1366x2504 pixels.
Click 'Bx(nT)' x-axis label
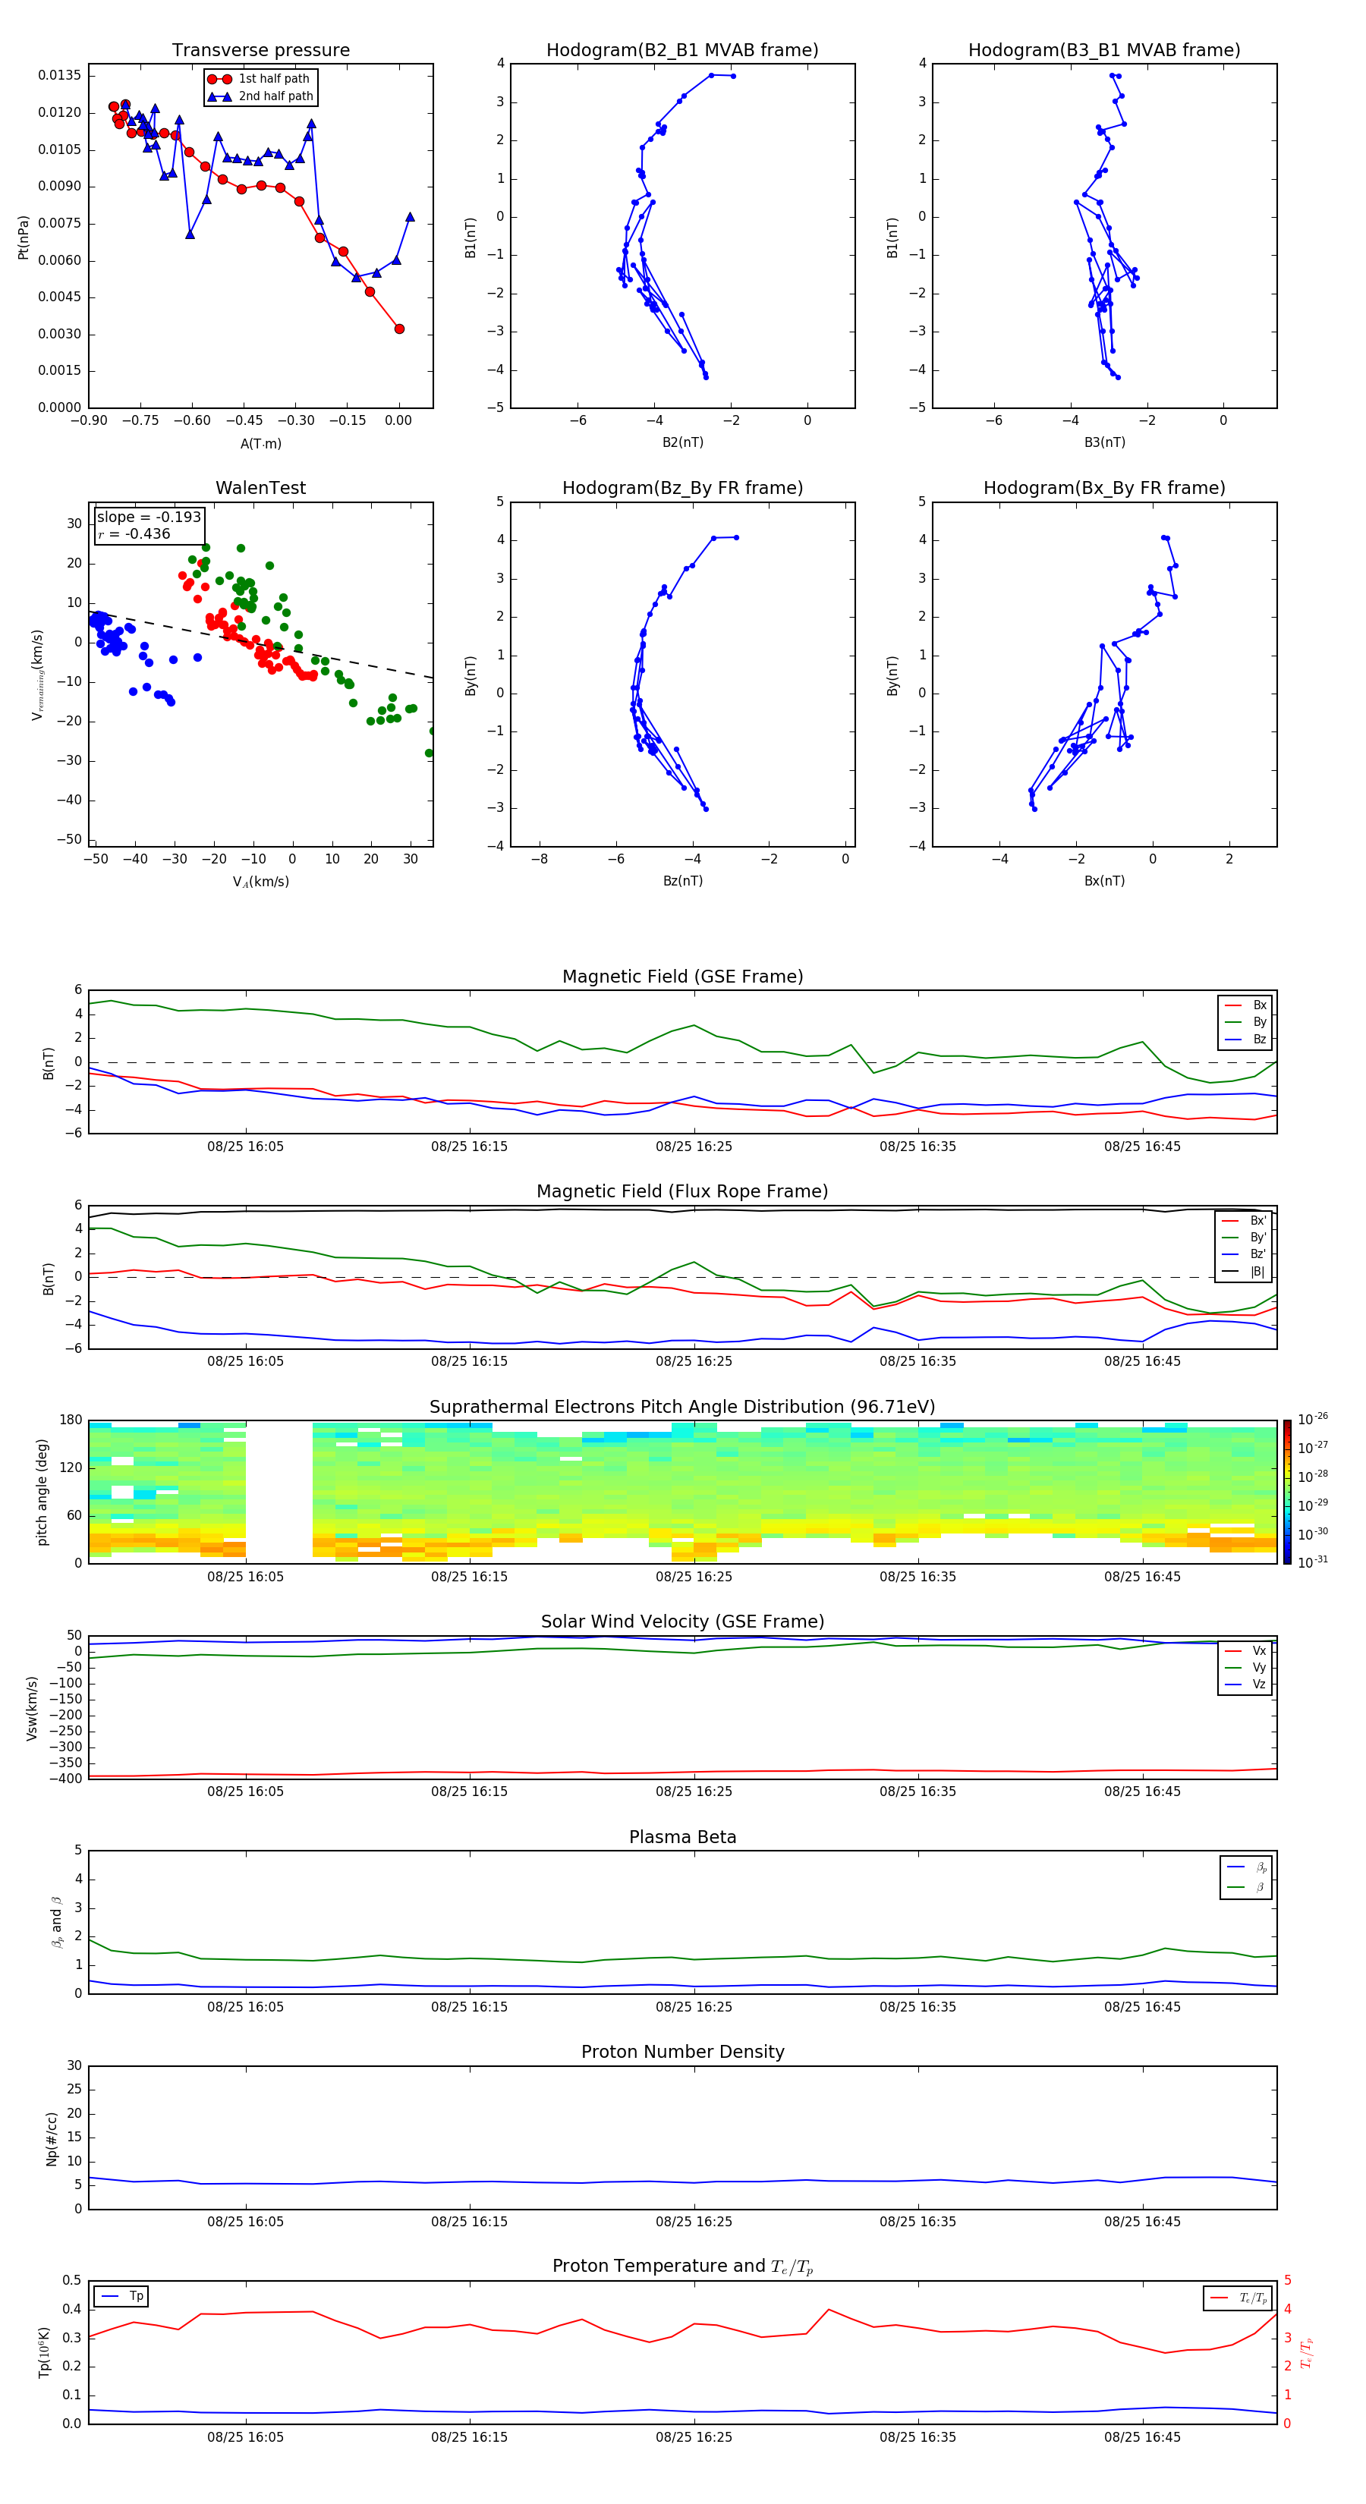(x=1104, y=881)
